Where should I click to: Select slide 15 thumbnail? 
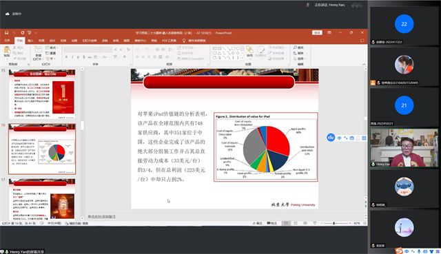click(42, 94)
